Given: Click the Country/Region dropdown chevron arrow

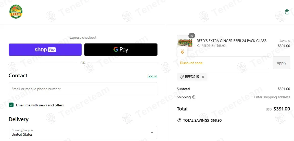Looking at the screenshot, I should (x=152, y=133).
